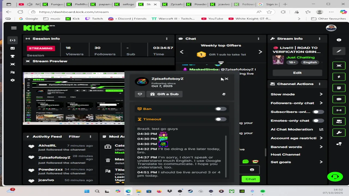Open the settings gear in left sidebar
This screenshot has height=196, width=349.
[x=13, y=80]
